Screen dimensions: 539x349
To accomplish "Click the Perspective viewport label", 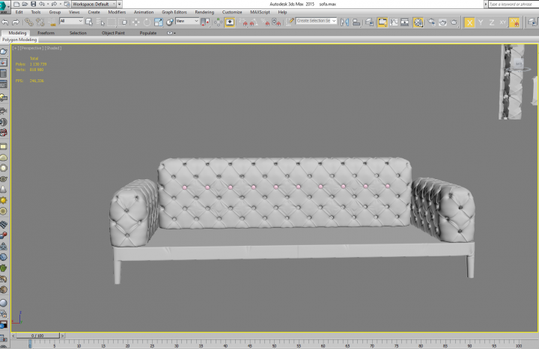I will coord(31,48).
